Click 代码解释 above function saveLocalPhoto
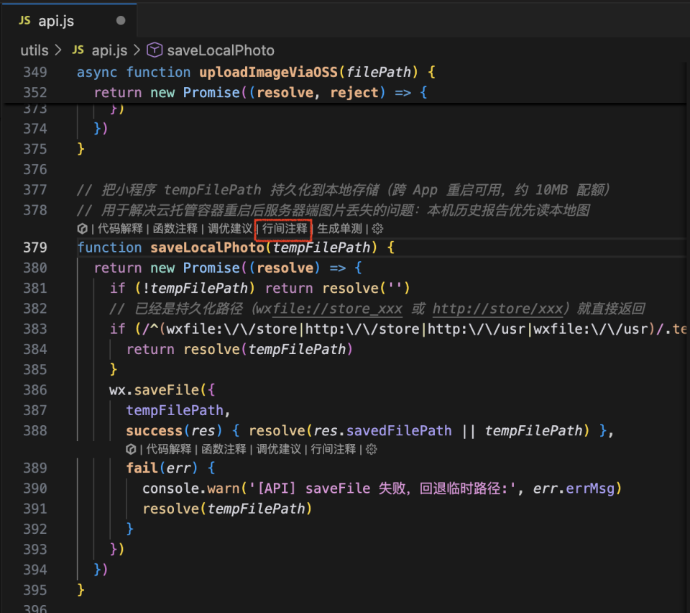This screenshot has width=690, height=613. [120, 229]
